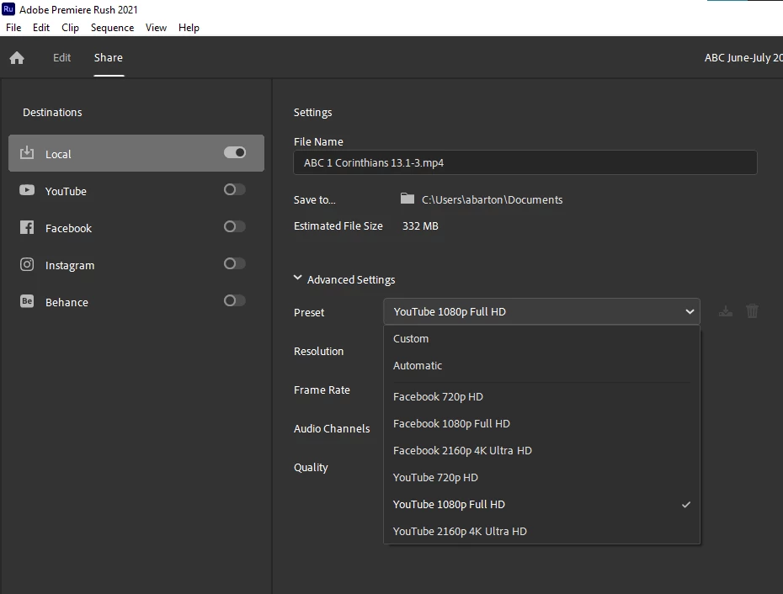
Task: Click the Facebook logo icon
Action: (x=27, y=228)
